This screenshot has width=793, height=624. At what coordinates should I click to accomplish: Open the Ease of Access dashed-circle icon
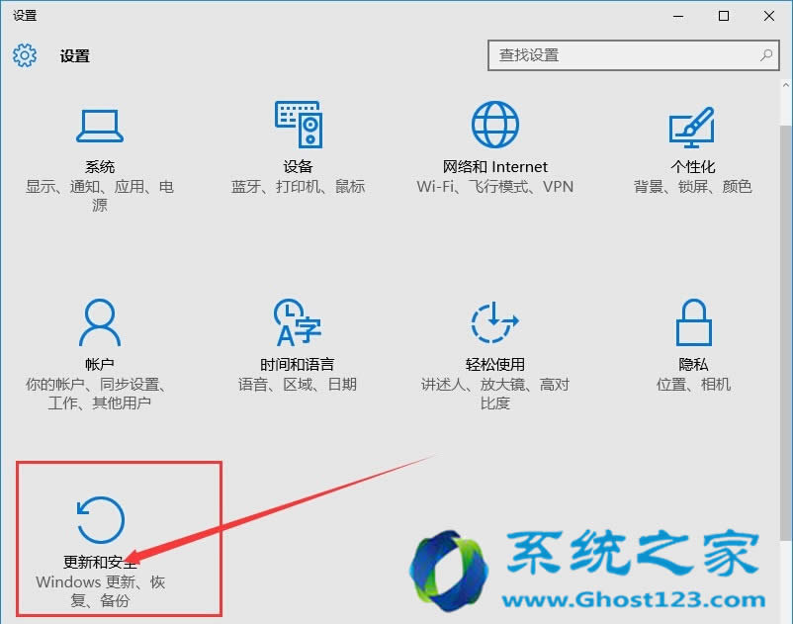coord(495,322)
